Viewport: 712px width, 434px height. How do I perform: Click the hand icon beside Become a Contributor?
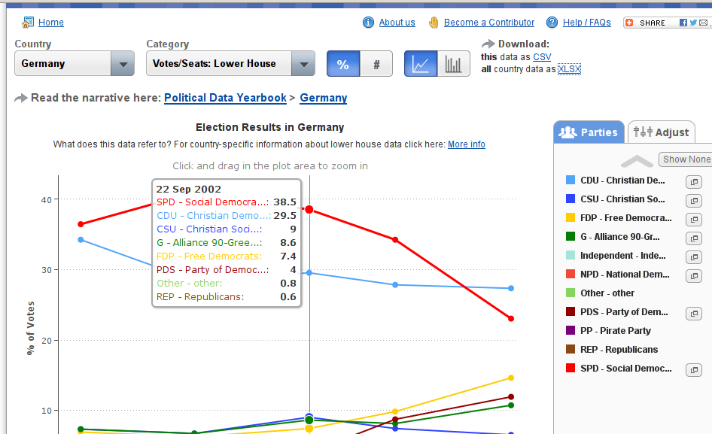coord(434,23)
